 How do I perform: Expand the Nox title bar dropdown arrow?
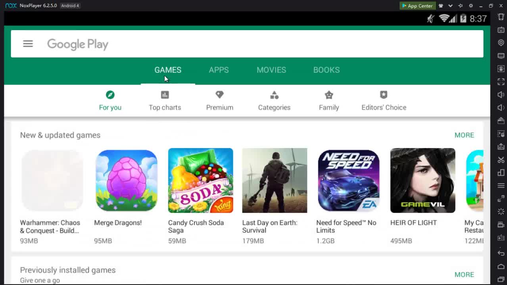click(450, 6)
